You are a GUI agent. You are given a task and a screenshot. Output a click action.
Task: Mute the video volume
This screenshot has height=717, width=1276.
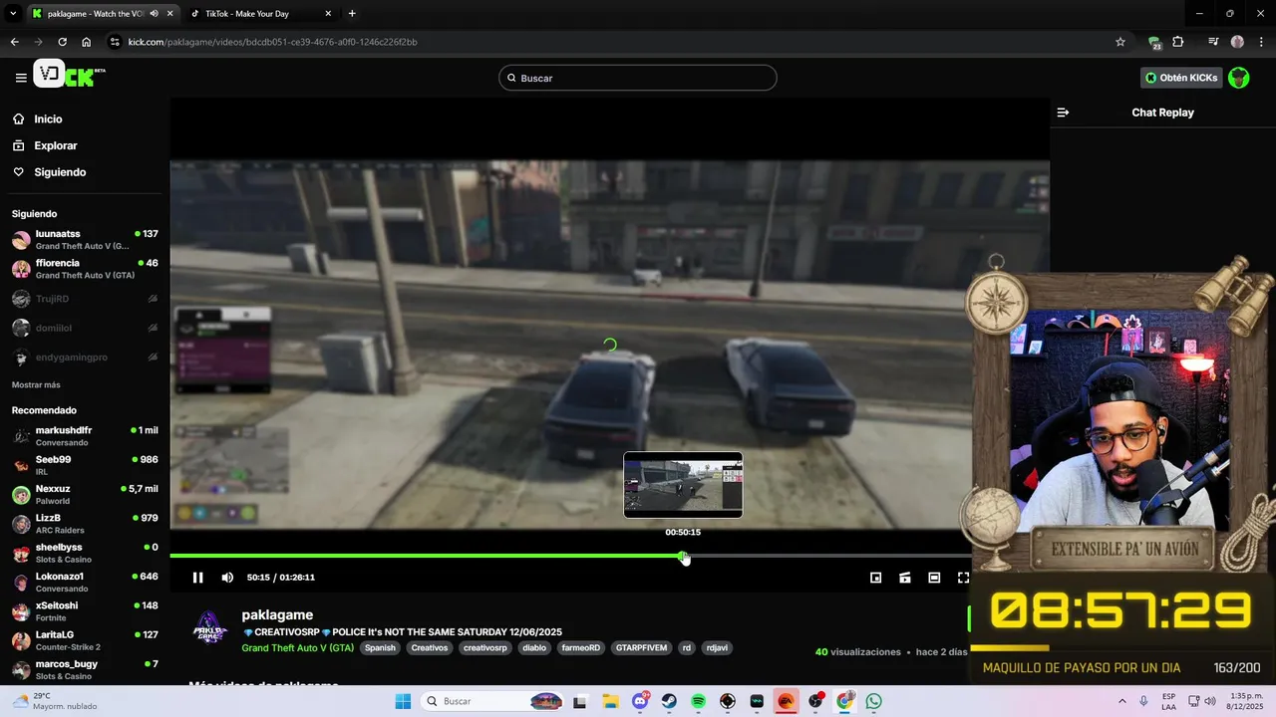coord(227,578)
